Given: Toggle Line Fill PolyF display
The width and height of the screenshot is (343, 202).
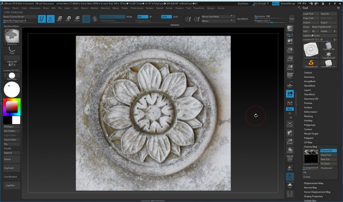Looking at the screenshot, I should [x=290, y=158].
